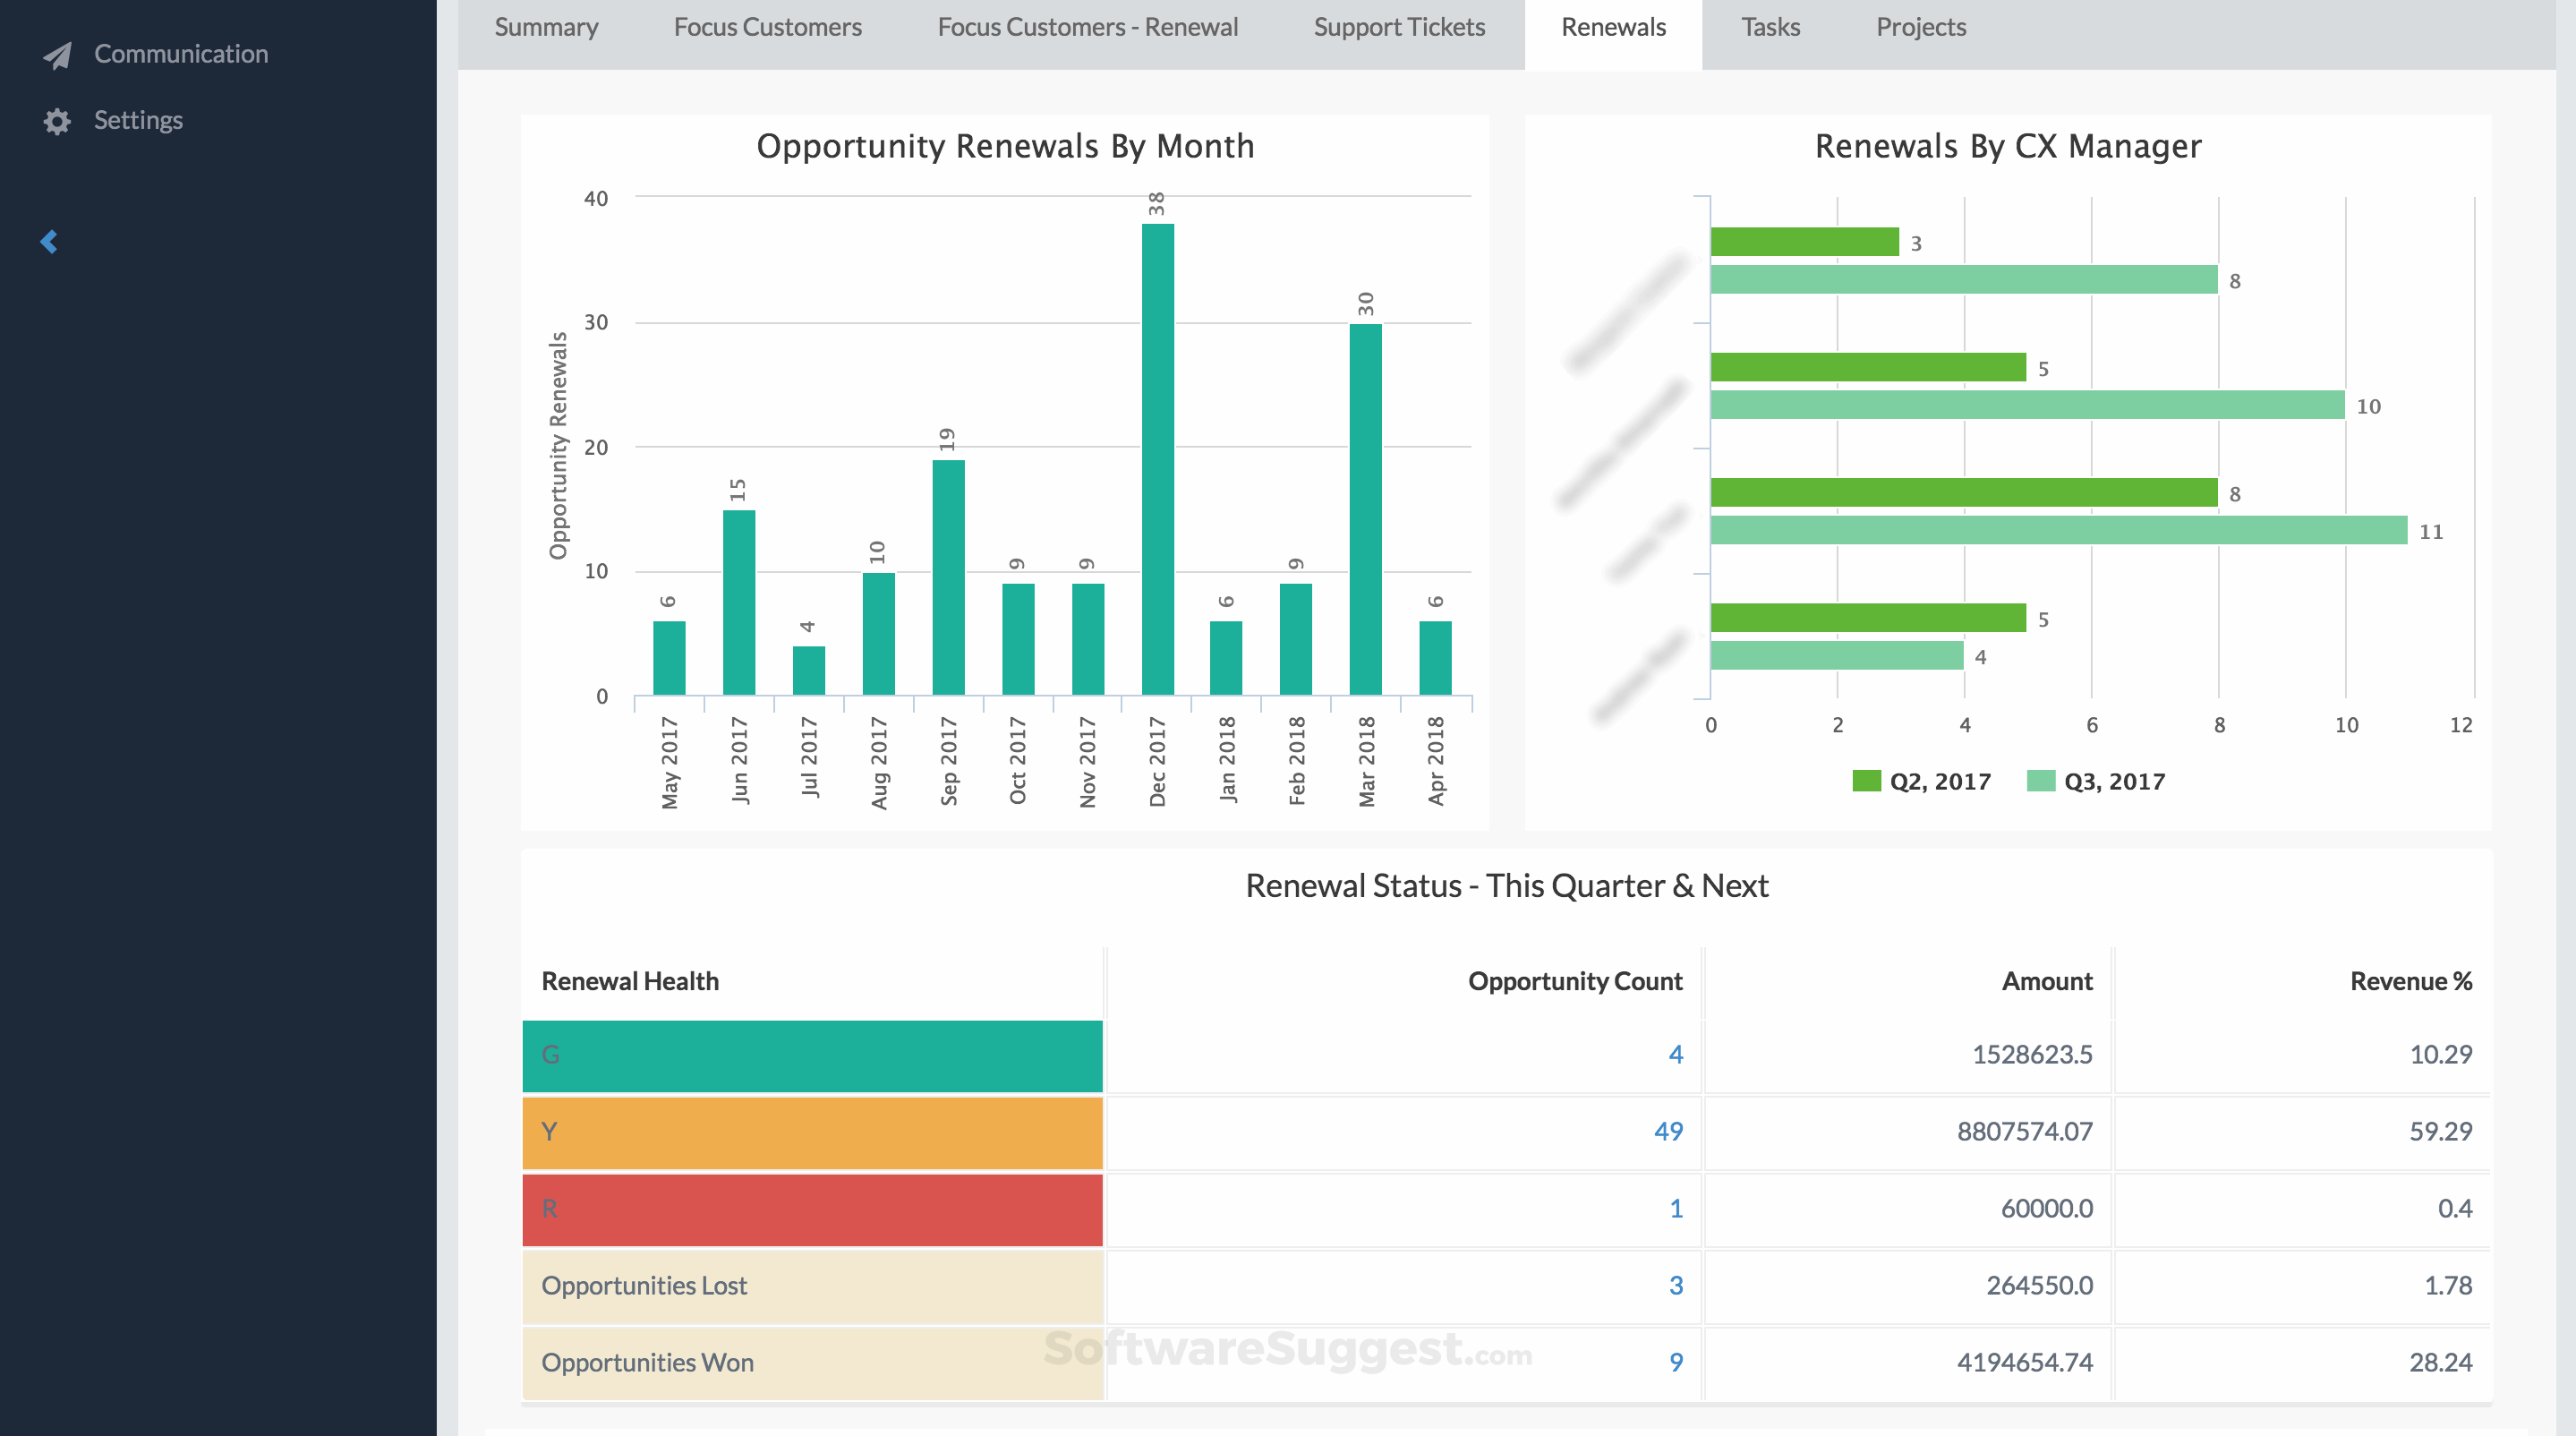Click the Mar 2018 renewals bar
The image size is (2576, 1436).
click(x=1365, y=510)
